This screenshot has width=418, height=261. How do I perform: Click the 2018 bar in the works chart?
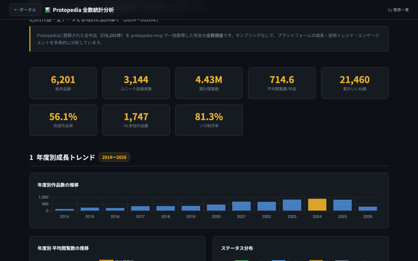tap(166, 208)
